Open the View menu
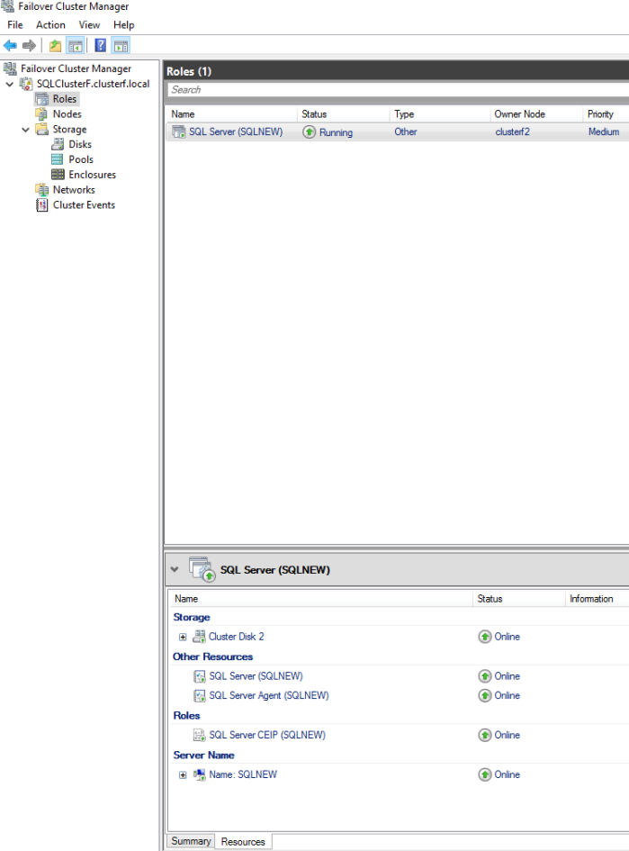 coord(89,25)
